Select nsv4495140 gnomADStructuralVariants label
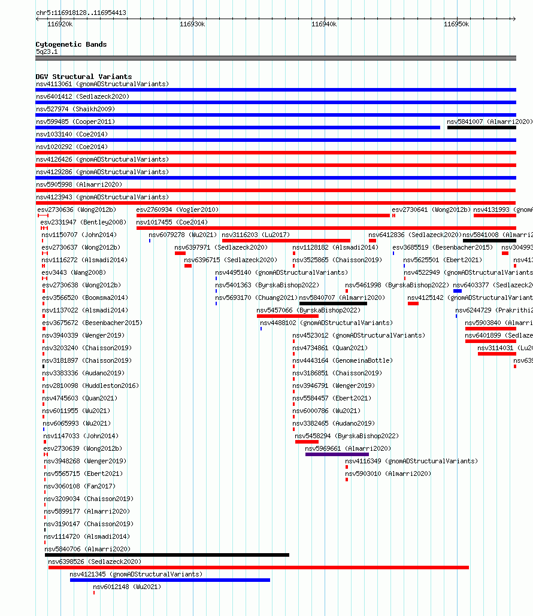The width and height of the screenshot is (533, 616). [x=281, y=272]
